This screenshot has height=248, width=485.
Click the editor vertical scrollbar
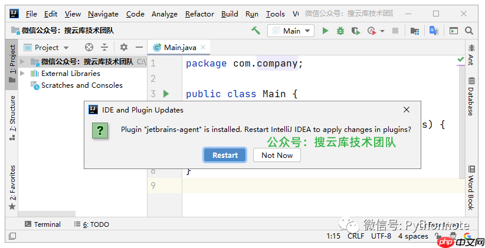(x=461, y=124)
